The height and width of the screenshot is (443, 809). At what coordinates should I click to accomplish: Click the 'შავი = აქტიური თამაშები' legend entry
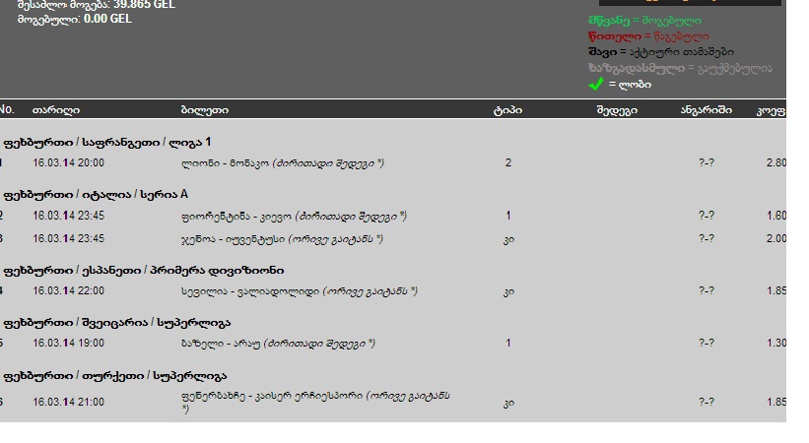coord(661,52)
